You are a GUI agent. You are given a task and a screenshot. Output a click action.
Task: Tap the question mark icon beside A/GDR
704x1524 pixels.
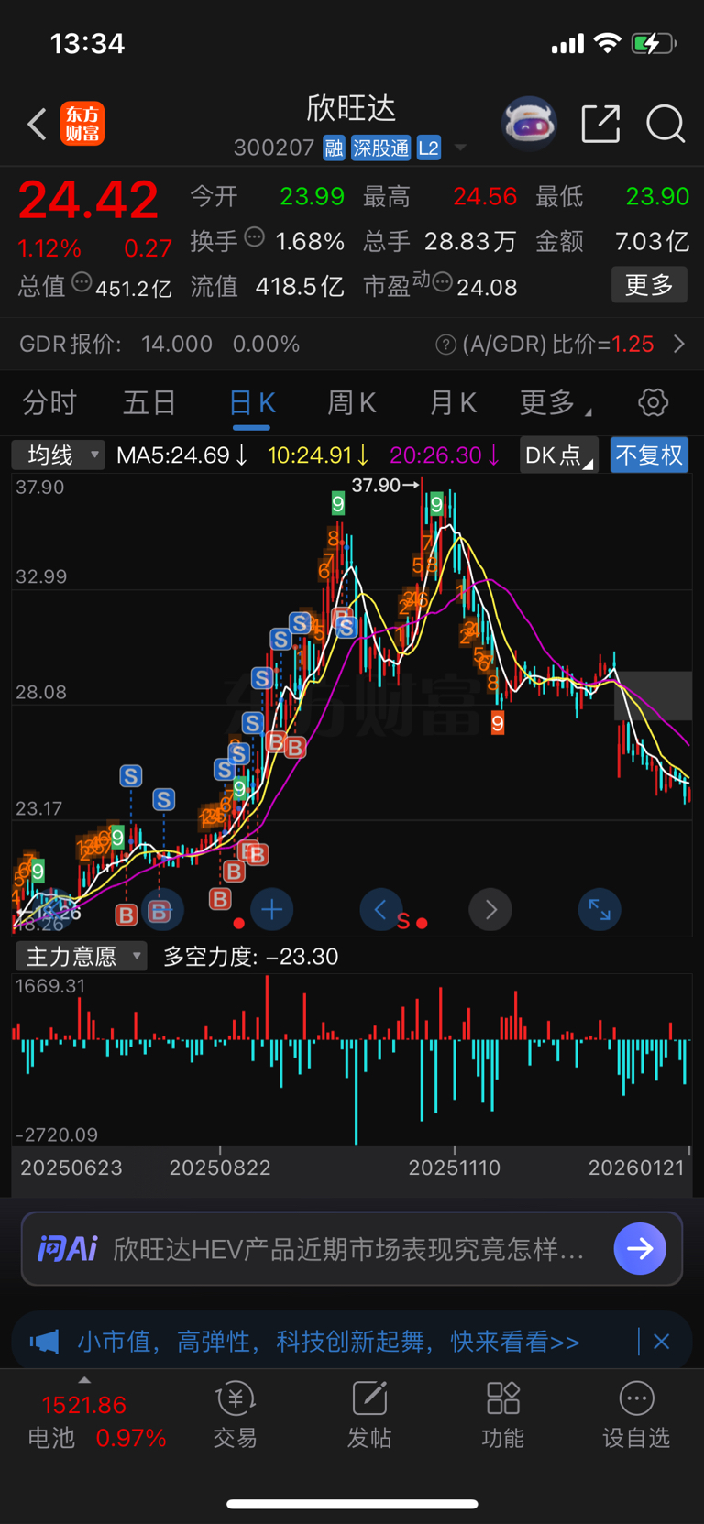click(445, 345)
